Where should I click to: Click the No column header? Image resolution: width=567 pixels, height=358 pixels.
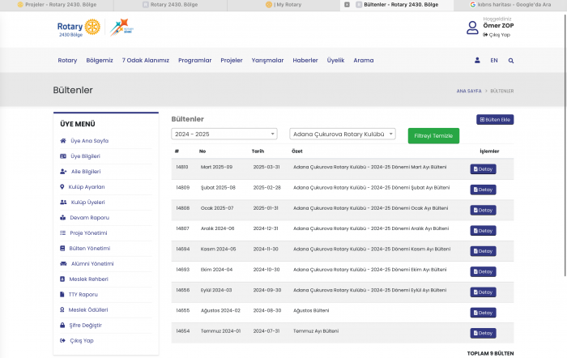tap(202, 151)
